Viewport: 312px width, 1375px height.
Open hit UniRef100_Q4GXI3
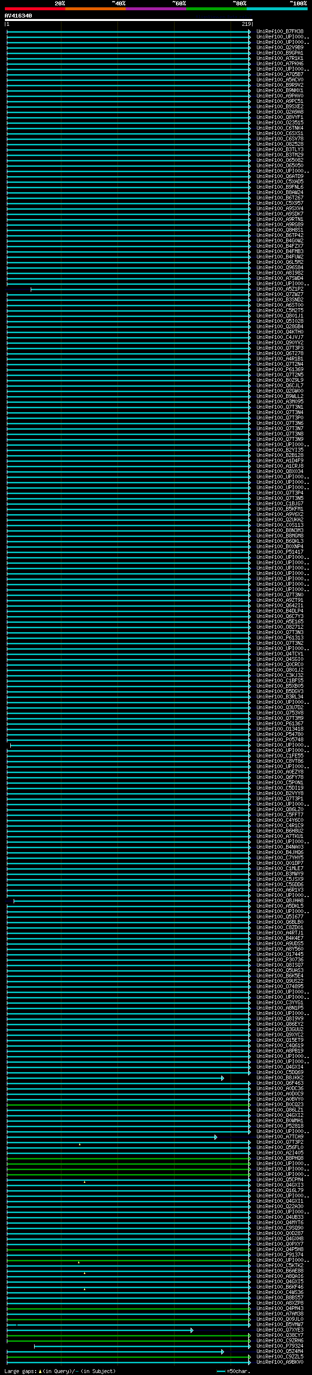(280, 1185)
